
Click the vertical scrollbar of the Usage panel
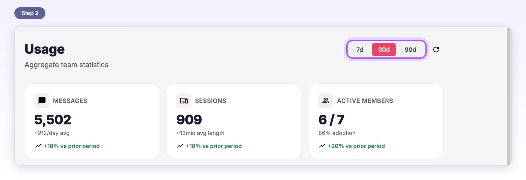click(x=508, y=96)
